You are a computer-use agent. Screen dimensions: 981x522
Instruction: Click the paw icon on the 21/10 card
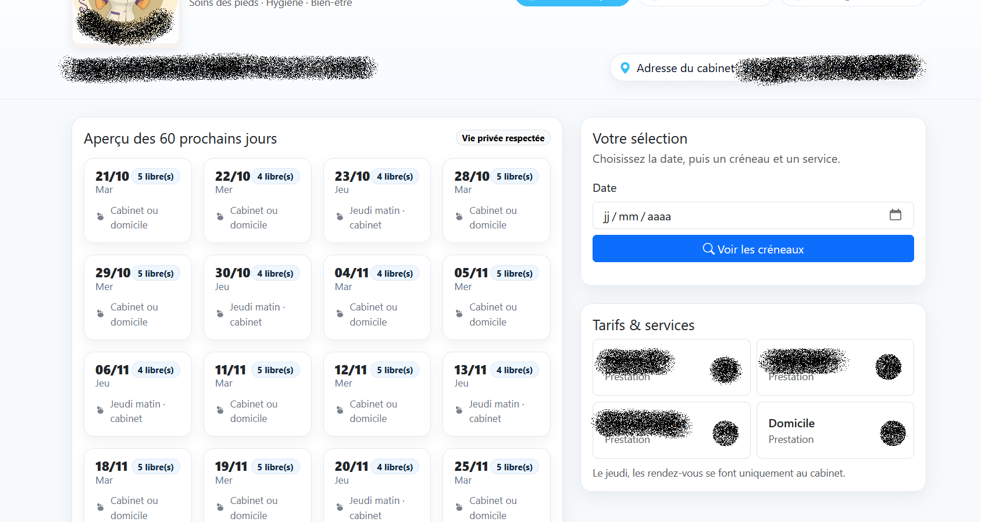point(100,217)
